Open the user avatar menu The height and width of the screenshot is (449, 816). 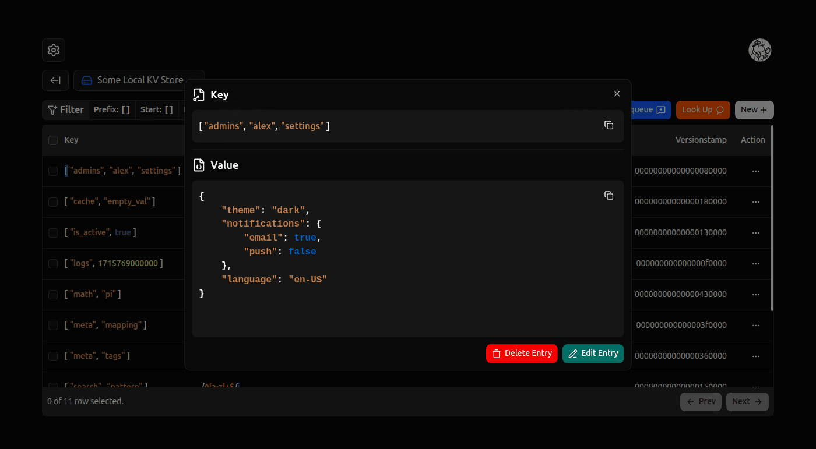760,50
